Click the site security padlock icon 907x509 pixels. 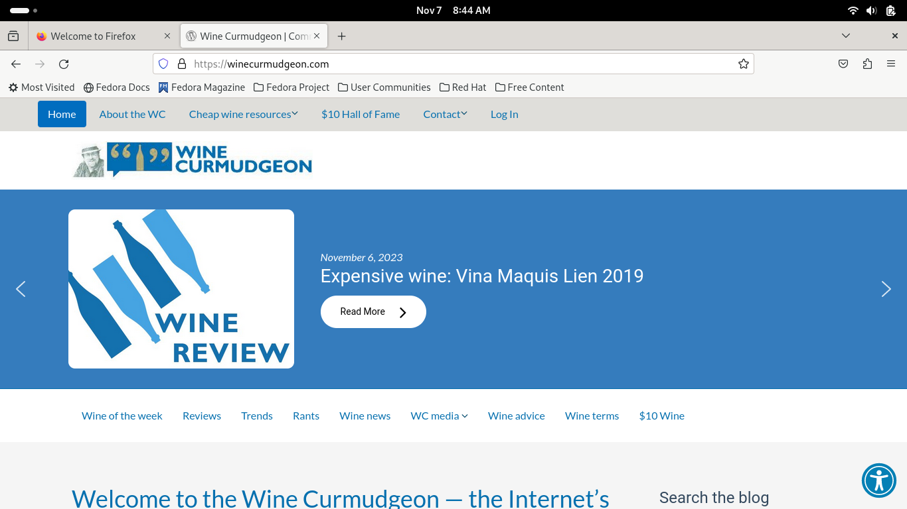(182, 64)
